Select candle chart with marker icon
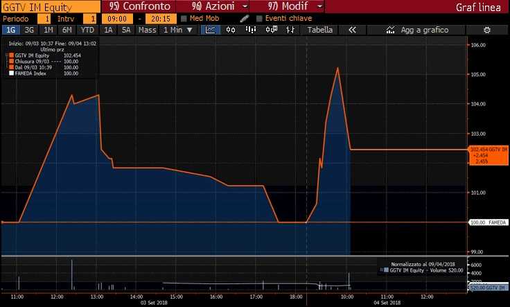 271,30
